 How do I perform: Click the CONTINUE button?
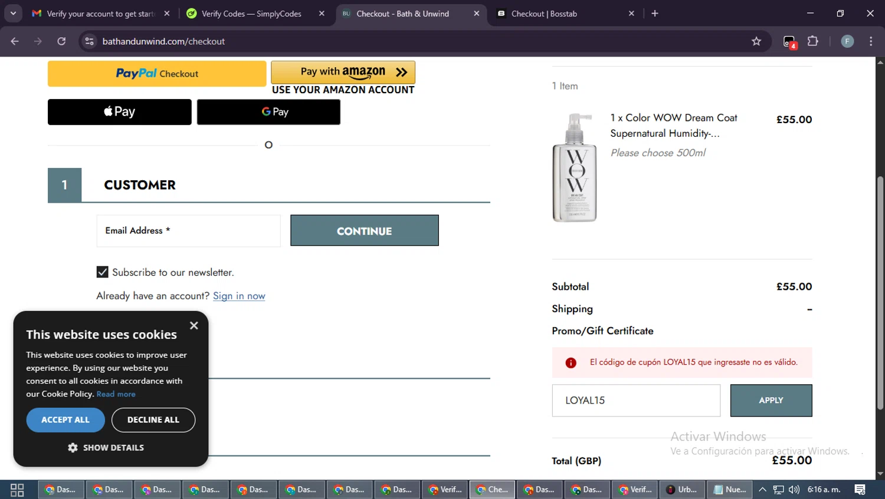coord(365,230)
